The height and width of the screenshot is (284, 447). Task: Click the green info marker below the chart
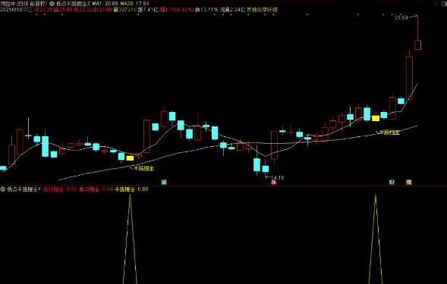point(164,182)
